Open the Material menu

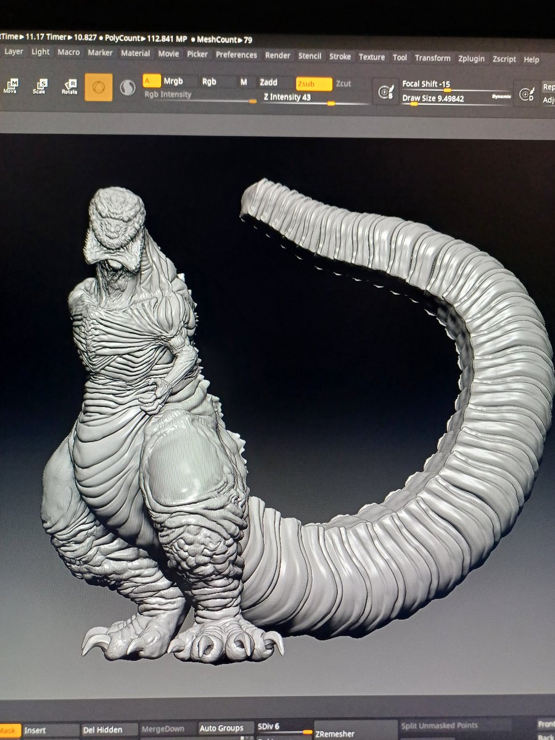pos(135,54)
